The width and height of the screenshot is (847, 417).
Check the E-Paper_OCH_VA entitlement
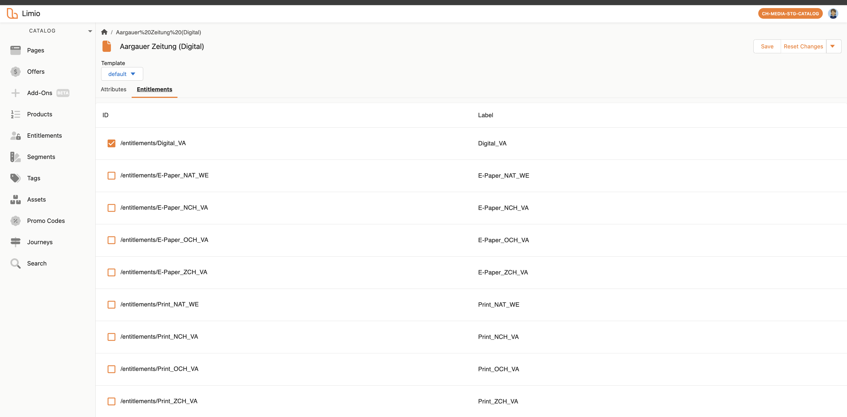[x=111, y=240]
